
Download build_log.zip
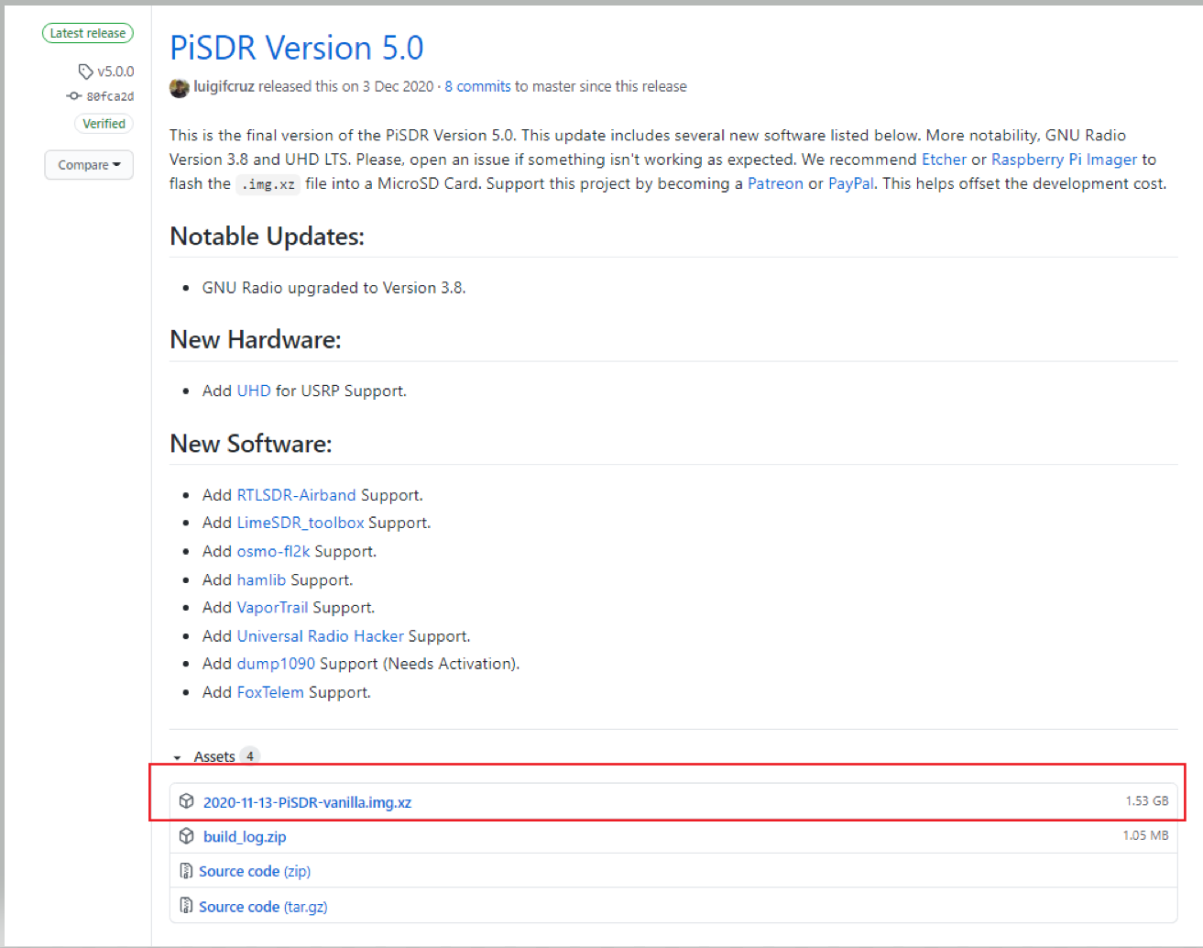245,836
